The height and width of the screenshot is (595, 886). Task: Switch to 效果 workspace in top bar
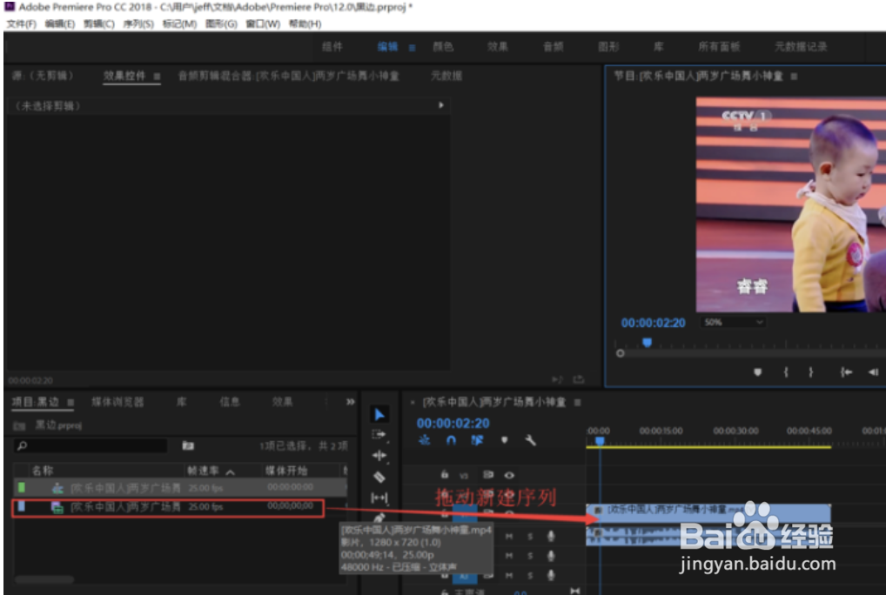[497, 47]
